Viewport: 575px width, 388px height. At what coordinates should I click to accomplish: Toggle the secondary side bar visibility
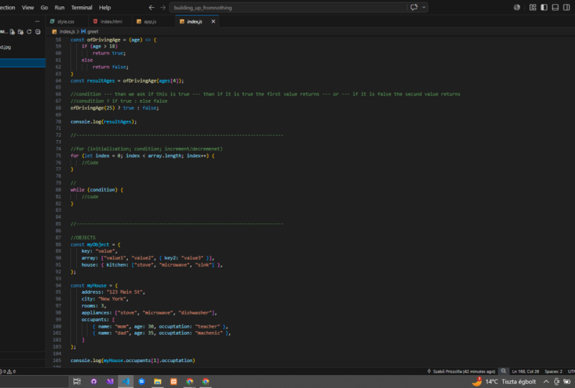[566, 7]
